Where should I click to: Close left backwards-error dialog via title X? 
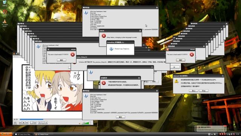pos(49,49)
